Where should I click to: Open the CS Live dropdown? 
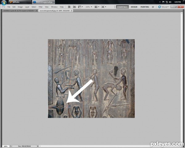163,7
